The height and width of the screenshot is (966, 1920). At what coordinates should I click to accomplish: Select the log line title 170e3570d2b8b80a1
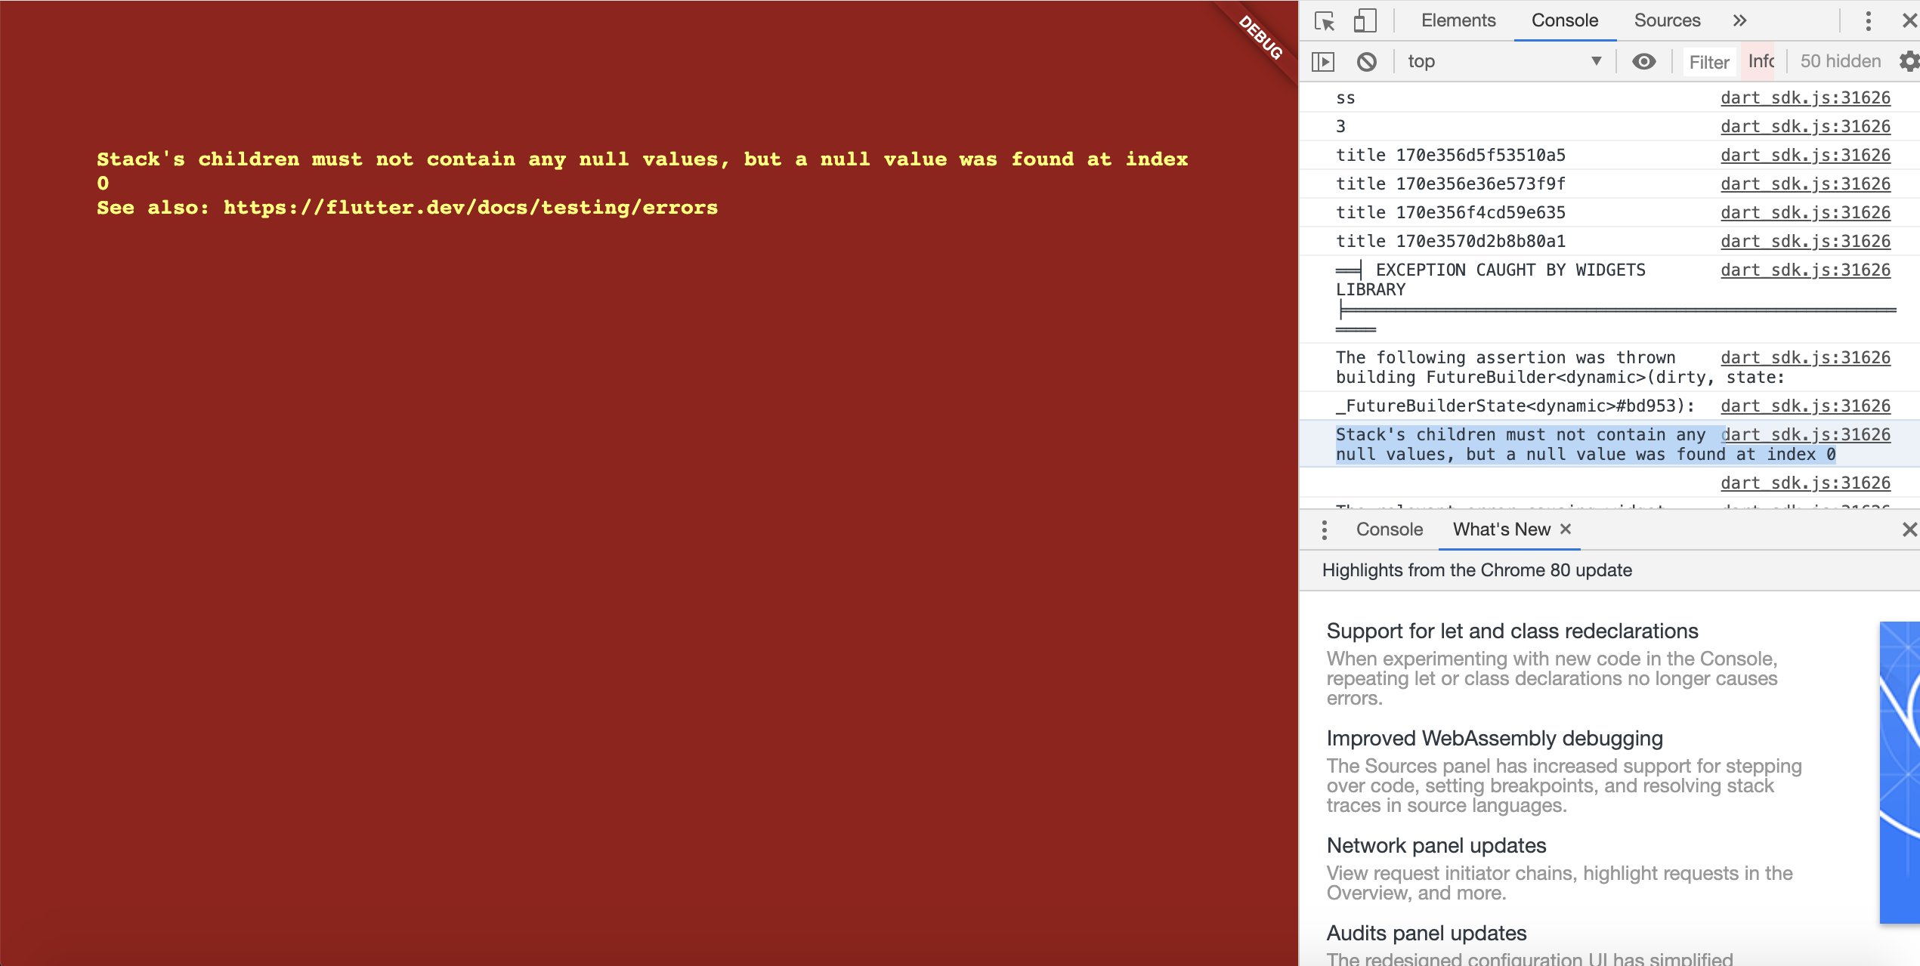1450,241
